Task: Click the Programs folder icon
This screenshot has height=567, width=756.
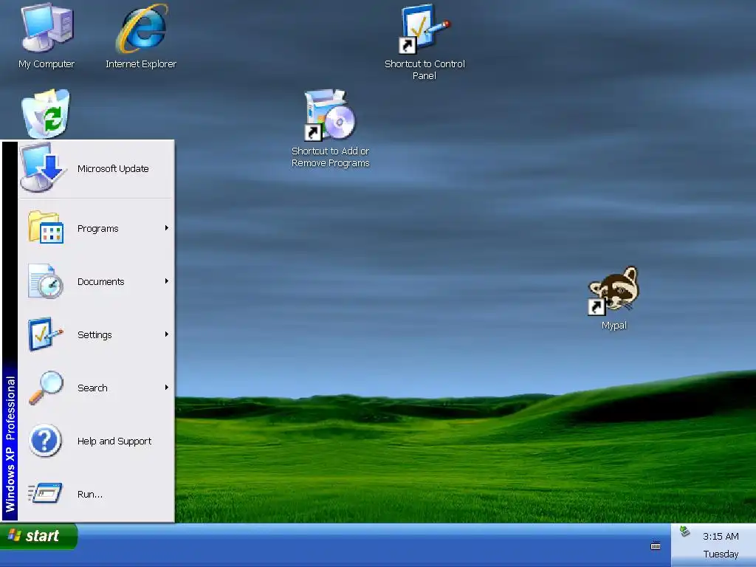Action: pos(46,227)
